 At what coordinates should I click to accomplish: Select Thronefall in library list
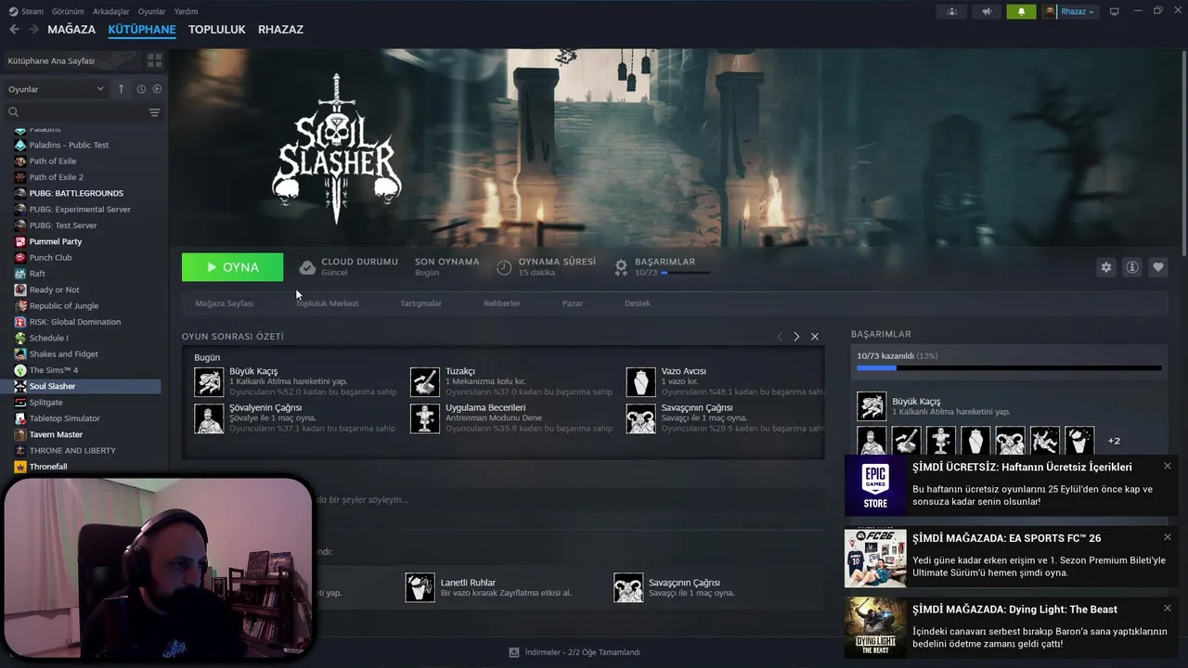(x=48, y=467)
